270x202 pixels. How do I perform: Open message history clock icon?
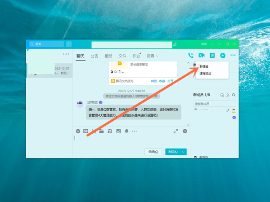(x=185, y=131)
